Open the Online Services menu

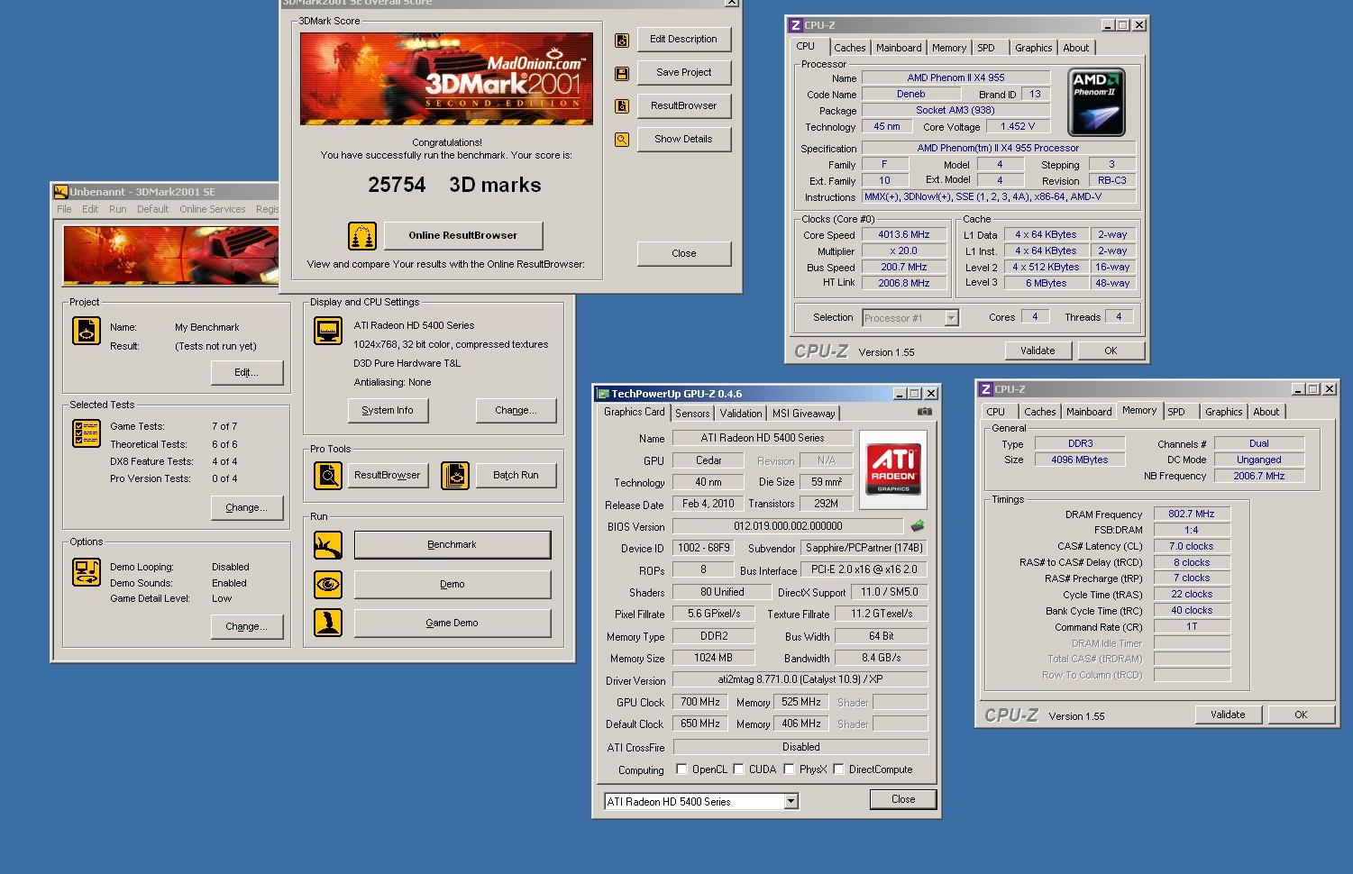[212, 209]
